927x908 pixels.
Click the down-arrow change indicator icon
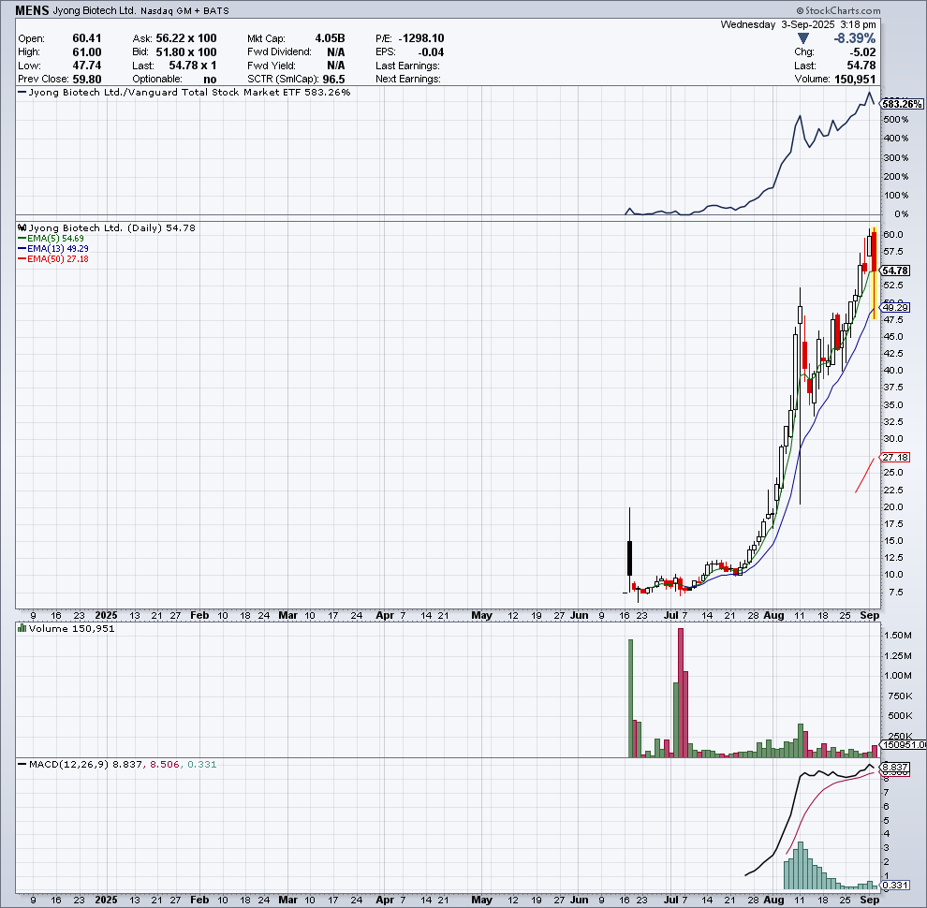point(802,38)
